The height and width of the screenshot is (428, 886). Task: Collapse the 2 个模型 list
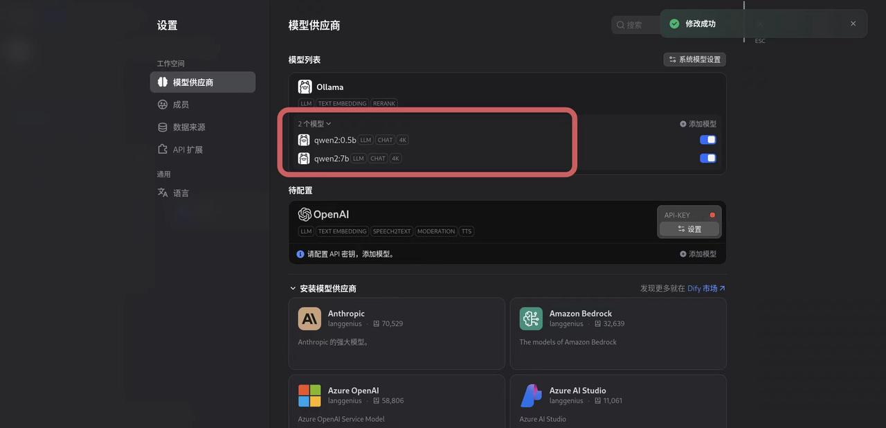[313, 123]
